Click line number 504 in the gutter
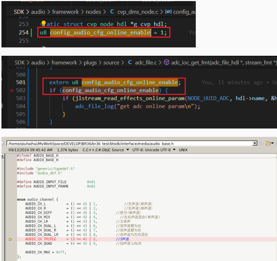This screenshot has width=277, height=261. tap(21, 106)
